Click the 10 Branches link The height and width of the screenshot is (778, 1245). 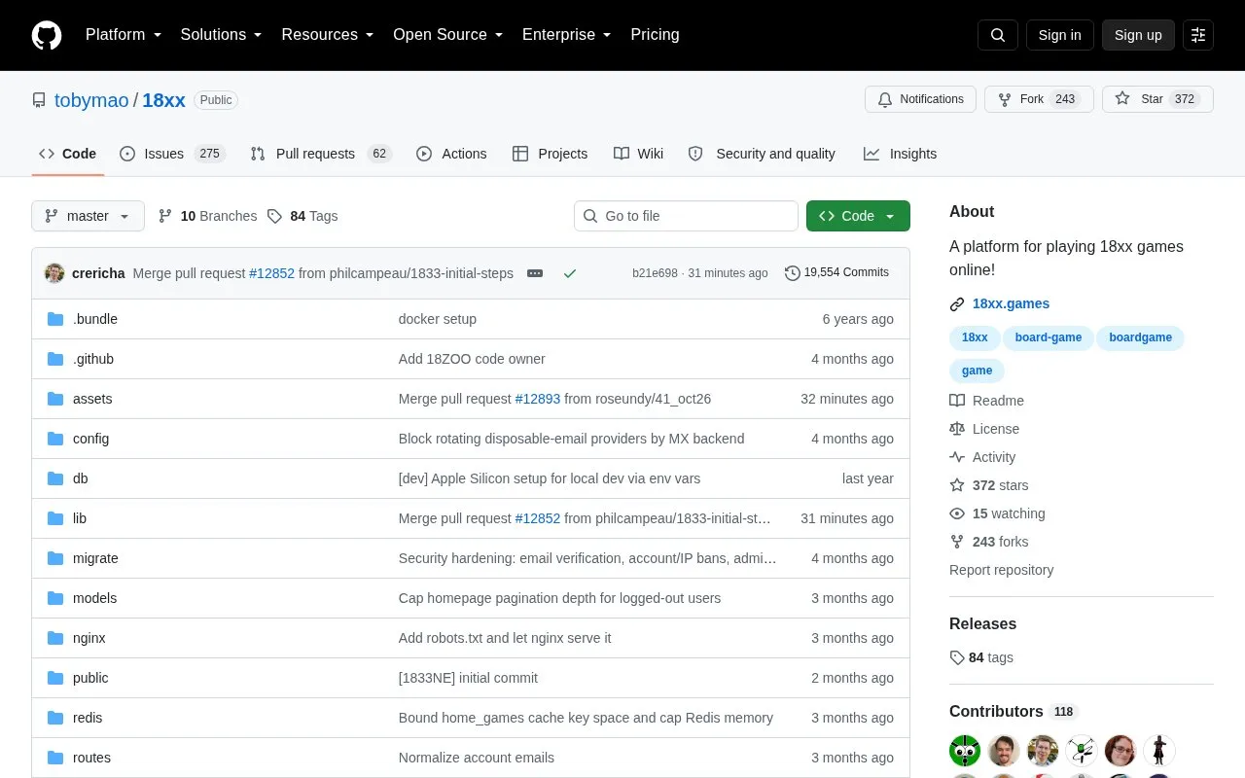[x=207, y=216]
